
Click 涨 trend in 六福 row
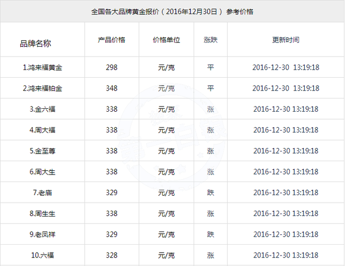pyautogui.click(x=210, y=255)
